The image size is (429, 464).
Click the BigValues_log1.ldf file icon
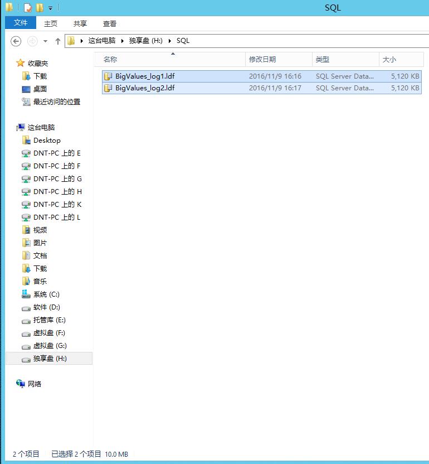coord(108,76)
